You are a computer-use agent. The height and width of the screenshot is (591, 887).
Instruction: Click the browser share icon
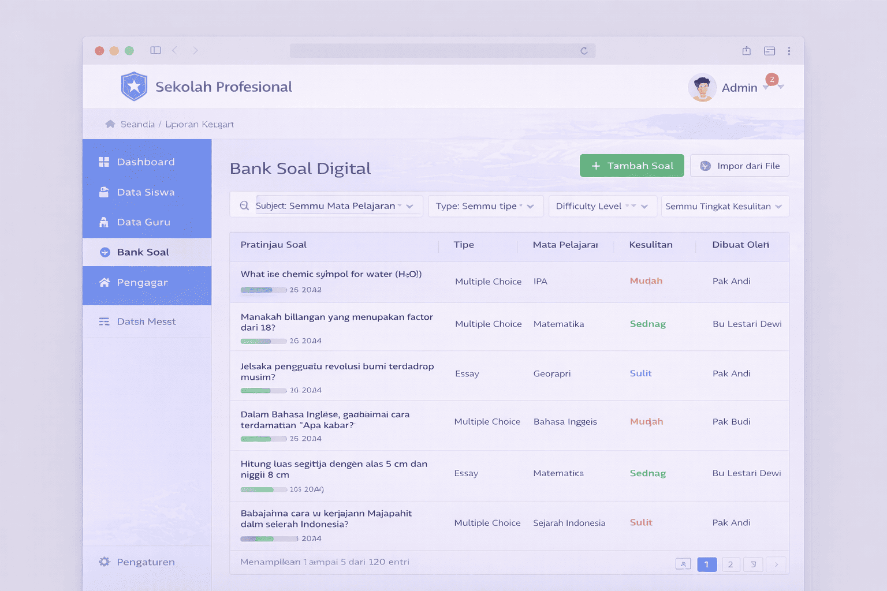(x=746, y=51)
